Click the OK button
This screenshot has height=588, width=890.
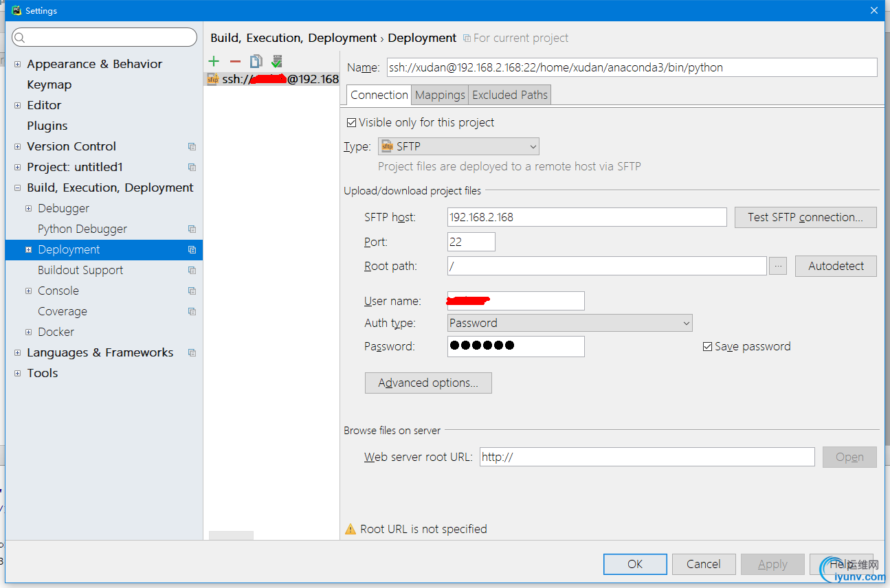(635, 564)
